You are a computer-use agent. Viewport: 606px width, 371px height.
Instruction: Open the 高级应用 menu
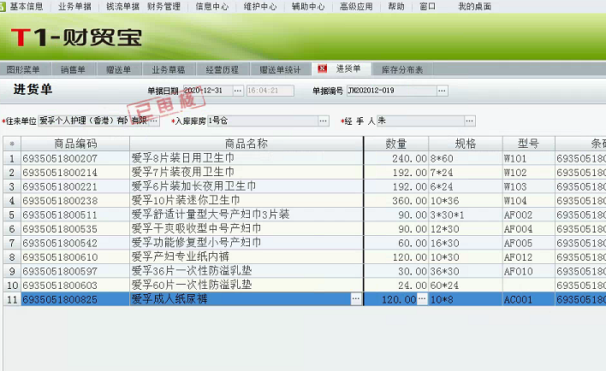(x=356, y=7)
